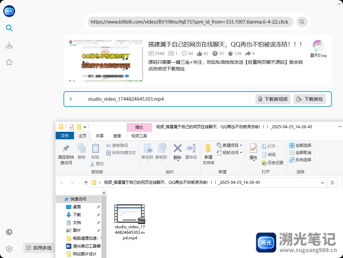The width and height of the screenshot is (343, 258).
Task: Select 快速访问 in the navigation pane
Action: click(79, 199)
